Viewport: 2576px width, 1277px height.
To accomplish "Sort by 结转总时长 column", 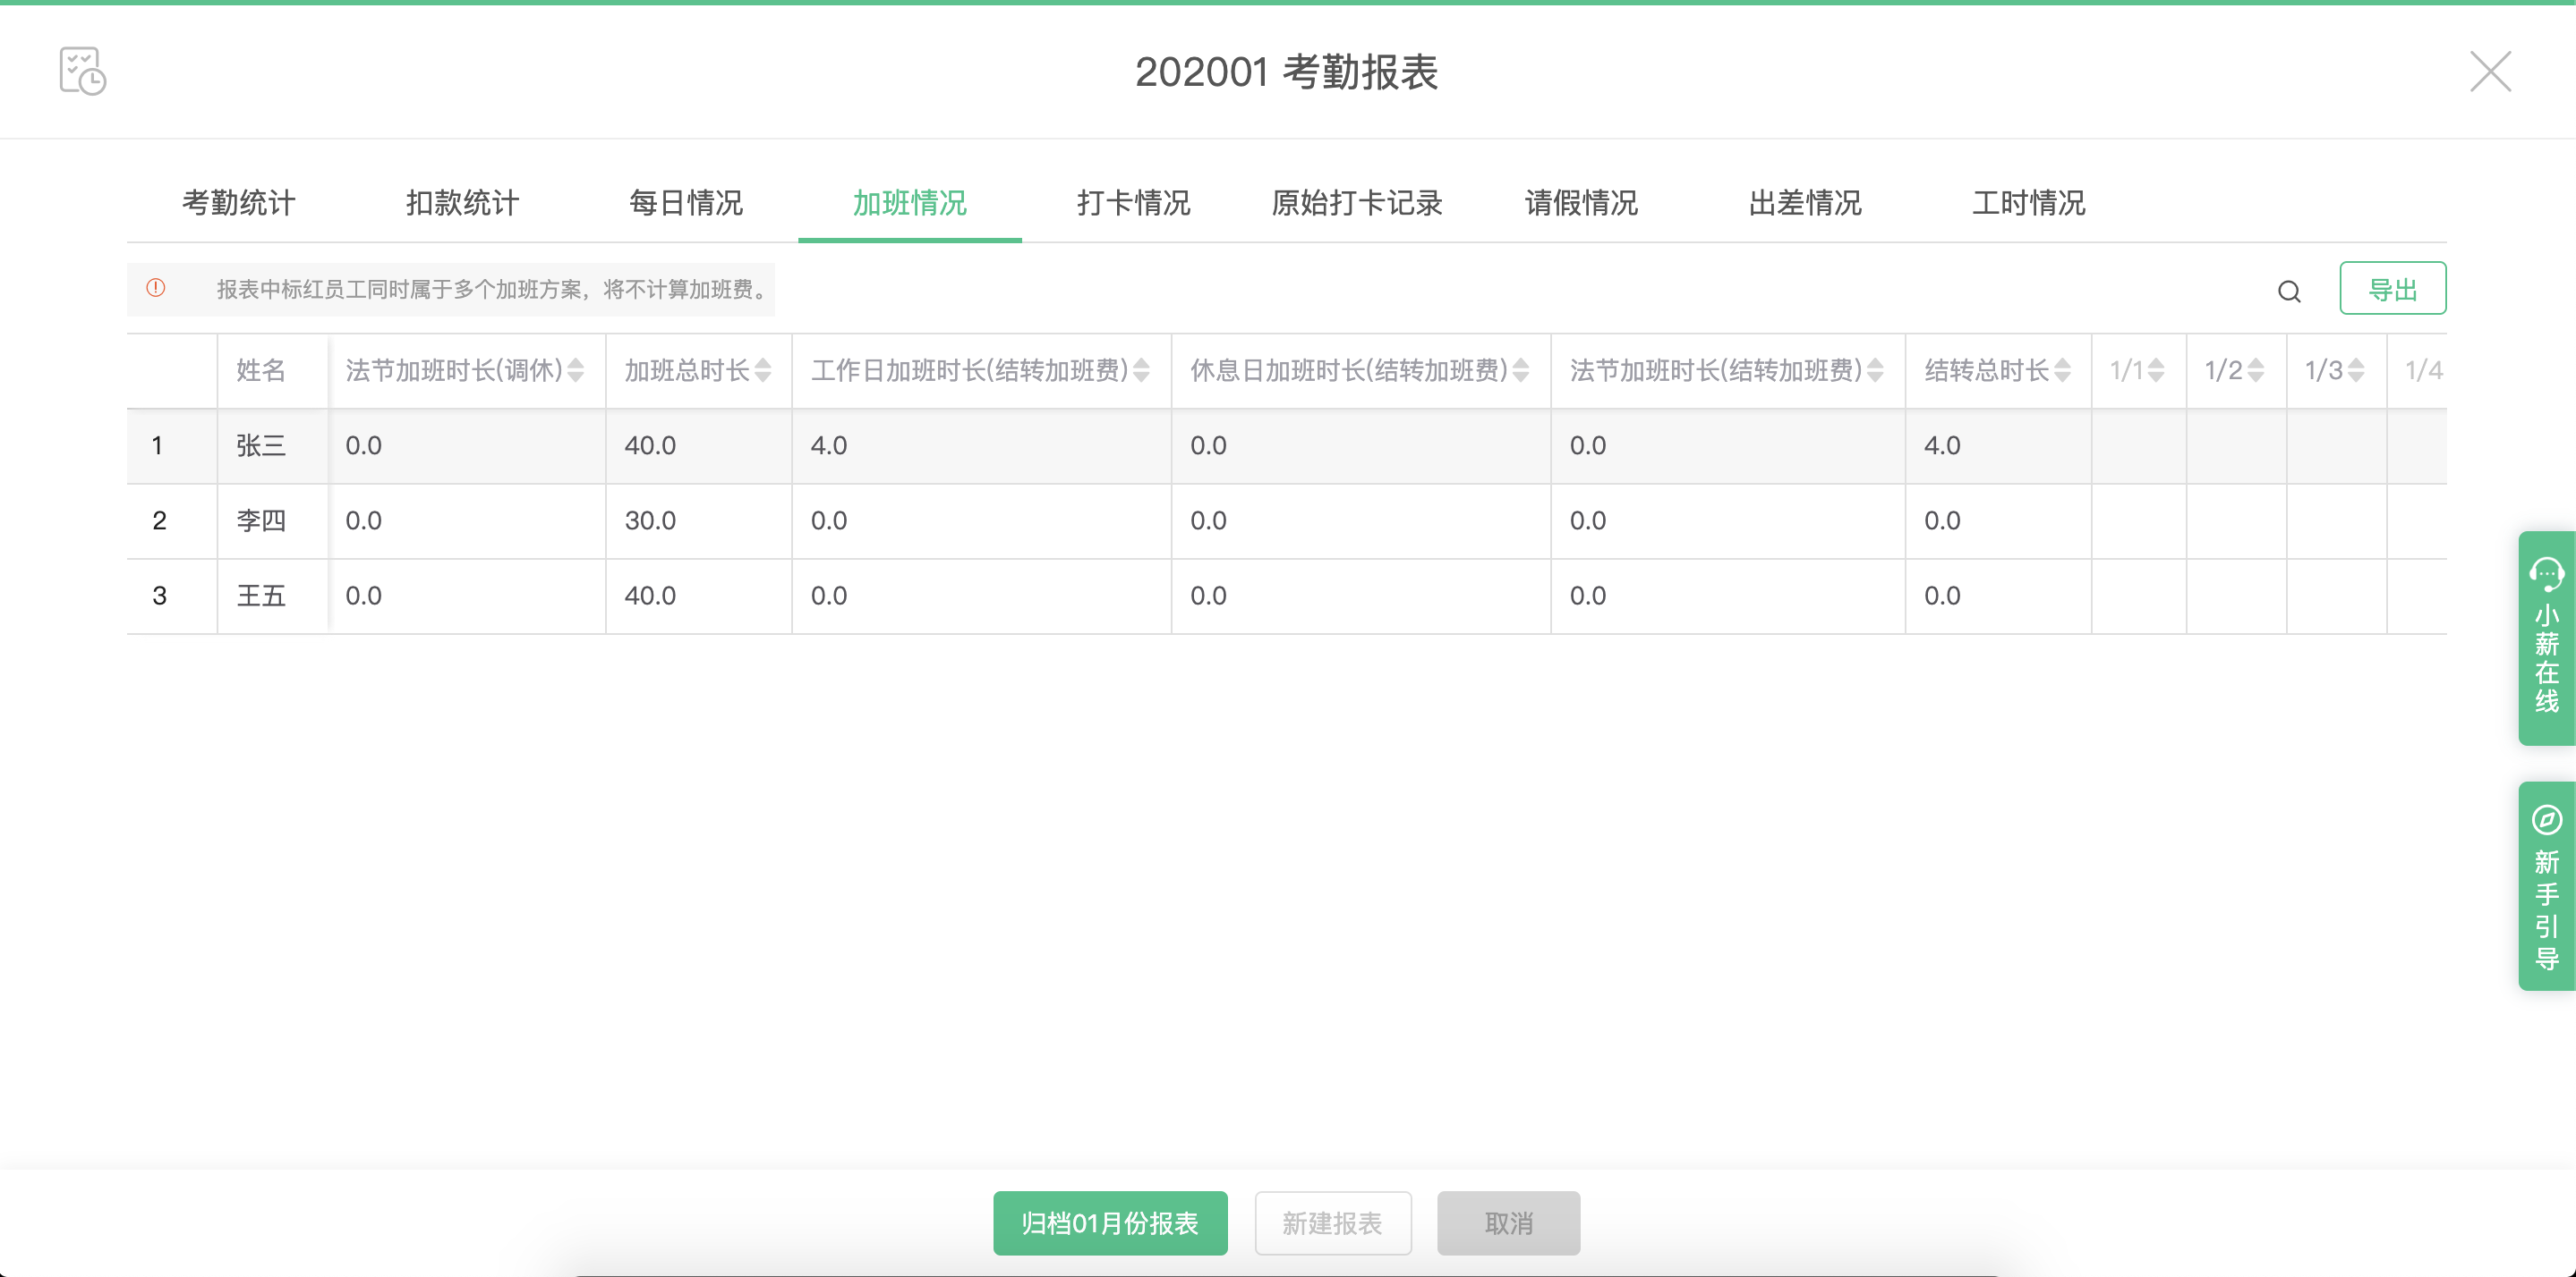I will pyautogui.click(x=2062, y=371).
